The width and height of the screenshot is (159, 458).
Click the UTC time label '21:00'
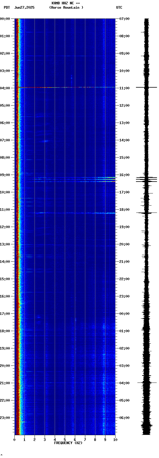coord(124,262)
